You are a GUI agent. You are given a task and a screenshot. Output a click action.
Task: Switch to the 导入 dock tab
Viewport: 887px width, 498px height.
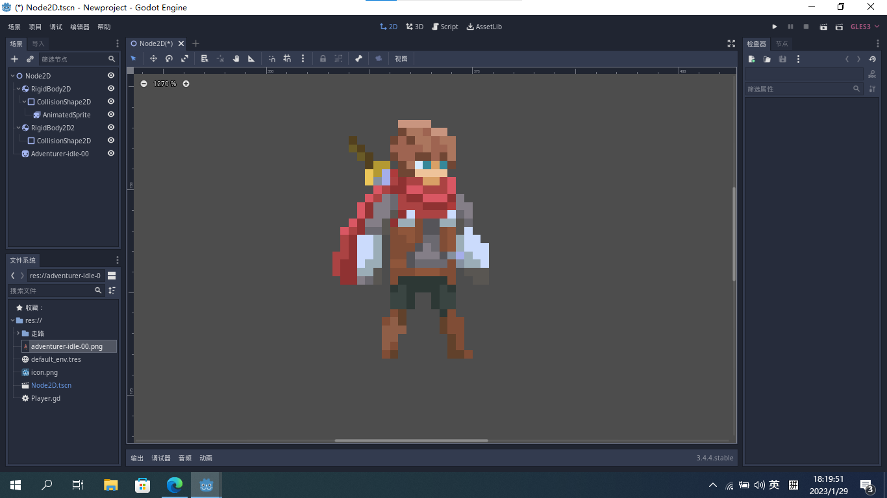point(38,43)
